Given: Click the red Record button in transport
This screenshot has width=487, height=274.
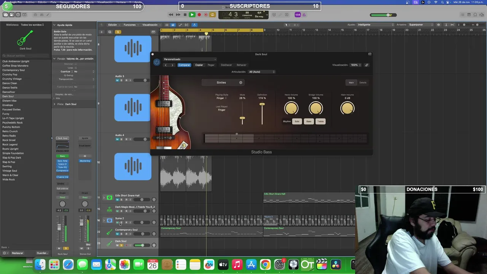Looking at the screenshot, I should tap(199, 15).
